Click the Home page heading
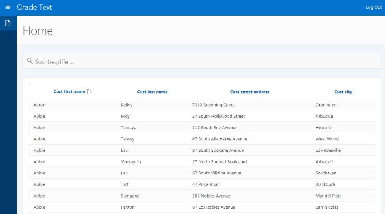 click(38, 31)
